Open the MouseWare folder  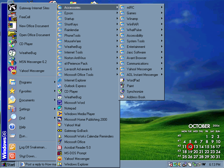[88, 41]
